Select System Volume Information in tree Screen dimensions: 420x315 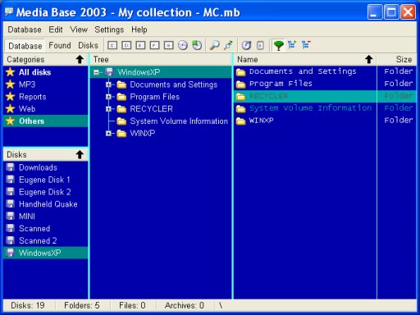[x=179, y=121]
